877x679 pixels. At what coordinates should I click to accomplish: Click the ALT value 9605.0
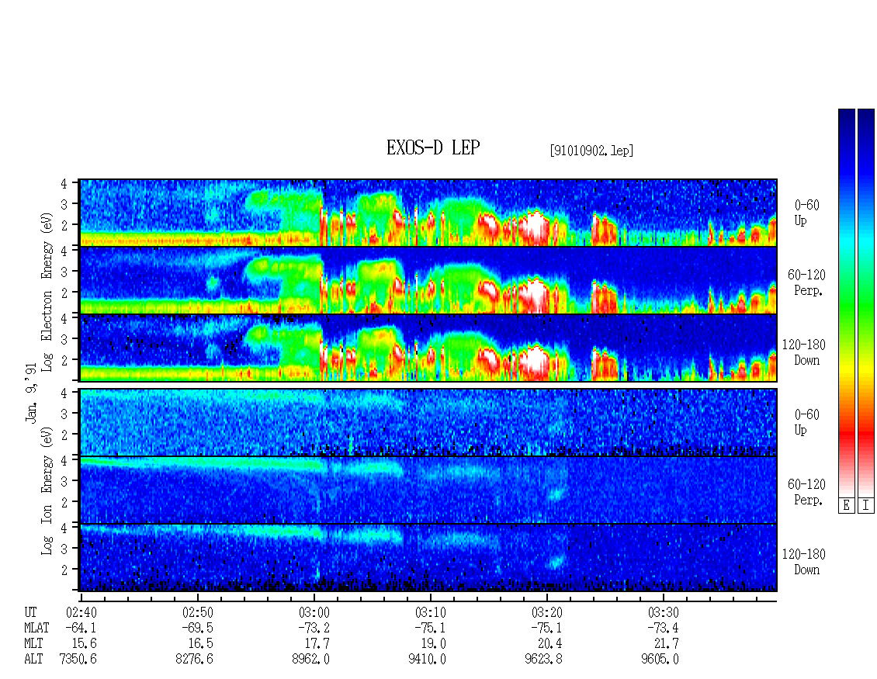(660, 660)
